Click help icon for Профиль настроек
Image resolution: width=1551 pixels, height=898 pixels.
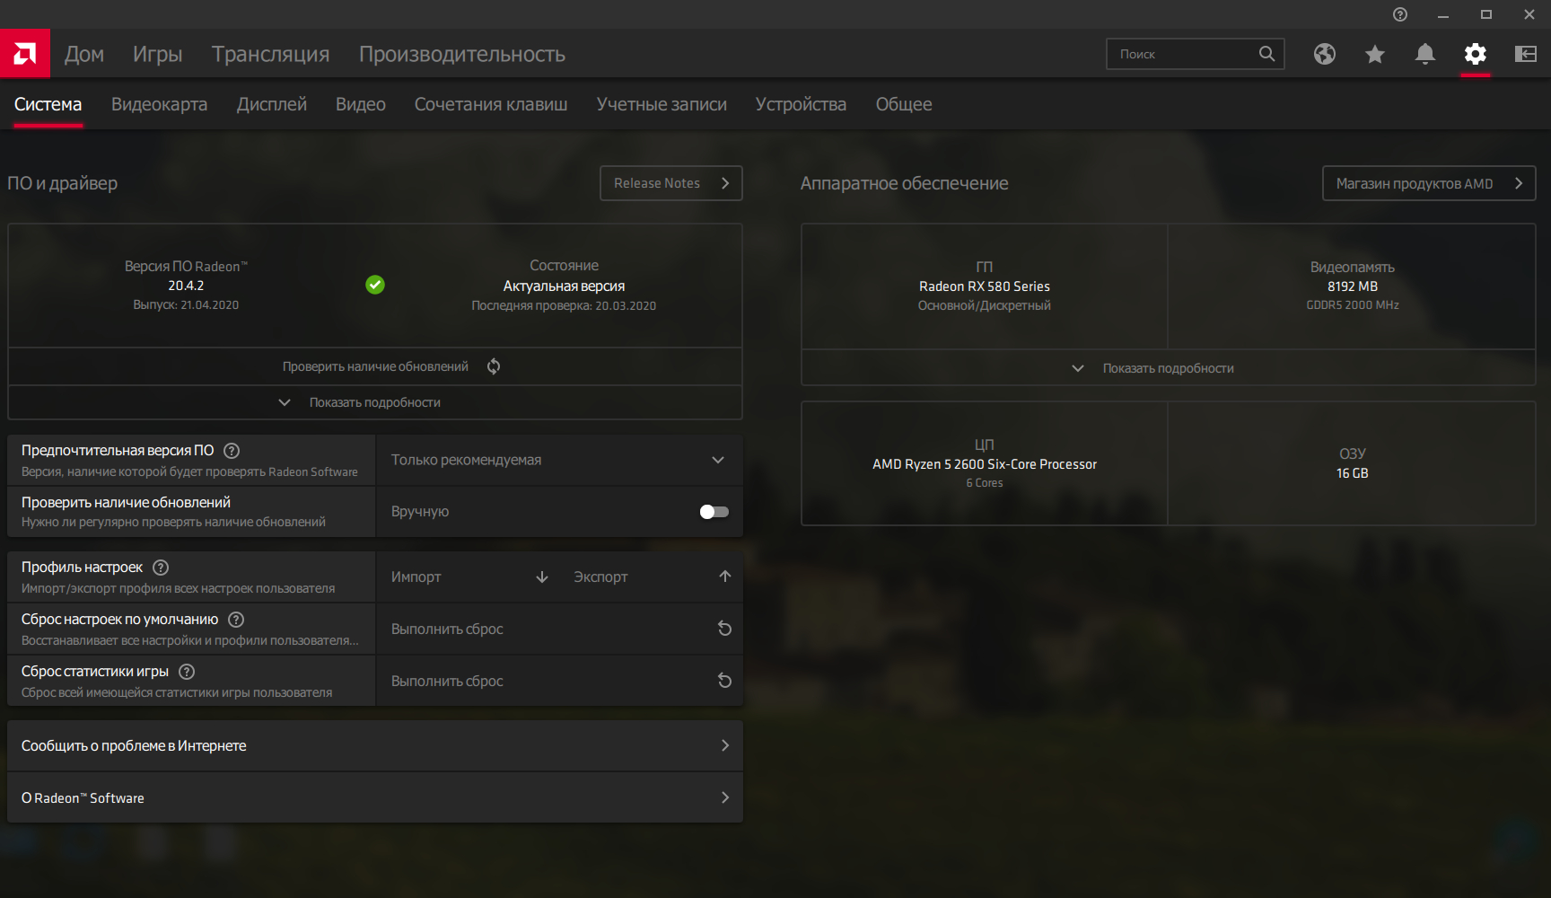click(x=161, y=568)
